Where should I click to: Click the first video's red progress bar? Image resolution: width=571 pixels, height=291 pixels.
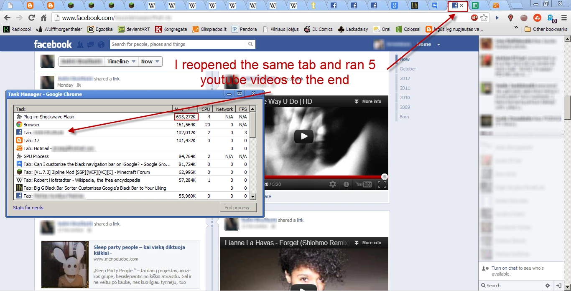coord(324,177)
